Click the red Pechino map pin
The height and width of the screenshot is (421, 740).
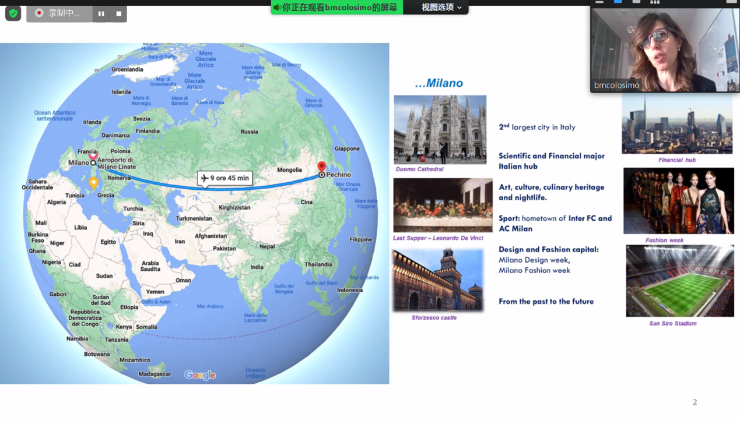(x=321, y=167)
